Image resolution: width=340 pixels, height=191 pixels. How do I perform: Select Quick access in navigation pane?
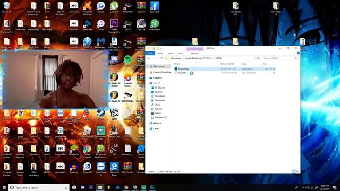(x=159, y=66)
